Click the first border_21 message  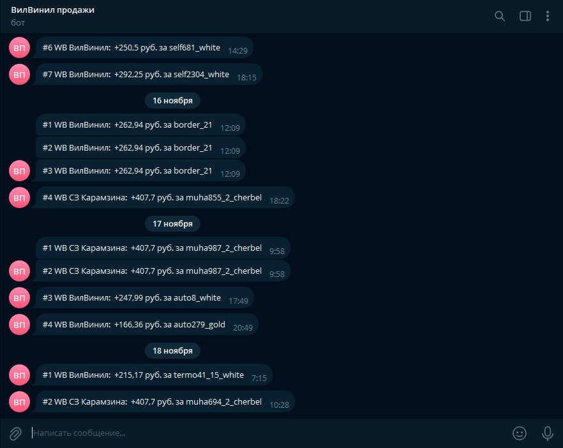(140, 125)
